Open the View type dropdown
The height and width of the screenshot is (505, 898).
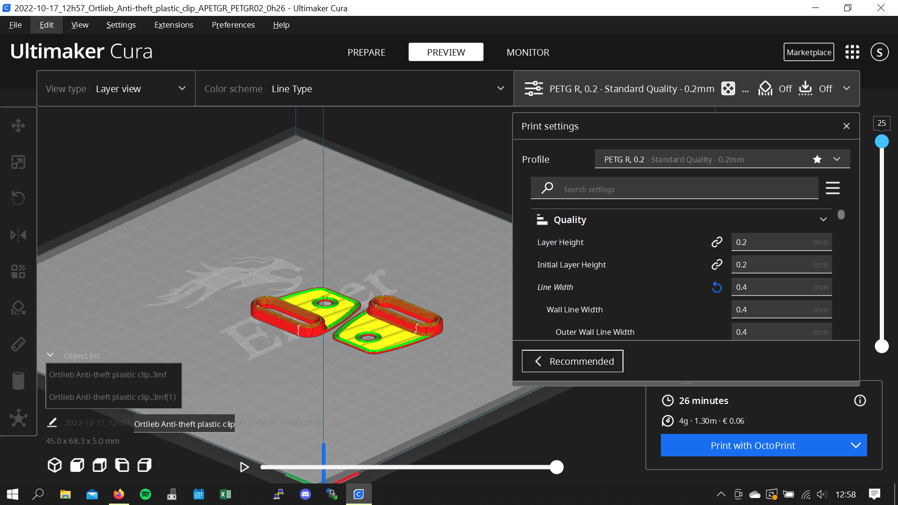(116, 88)
